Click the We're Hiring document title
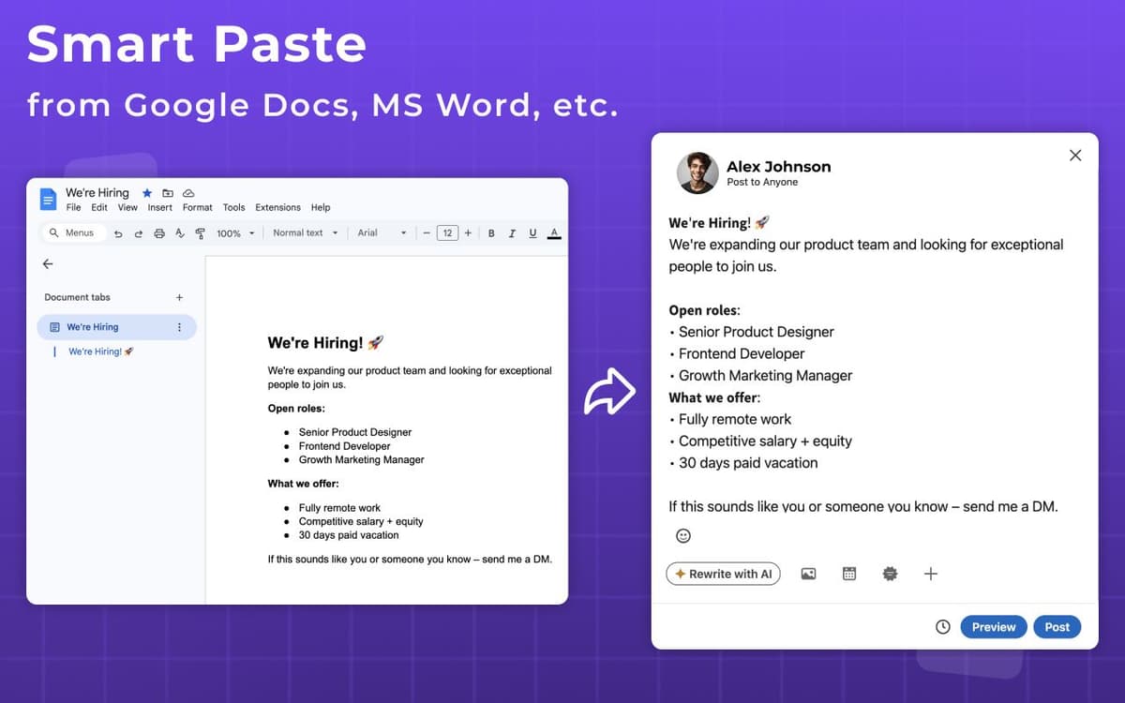This screenshot has width=1125, height=703. (97, 193)
